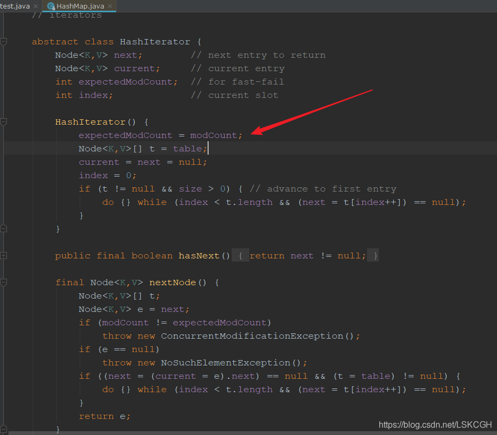Expand the folded hasNext() method

tap(4, 256)
